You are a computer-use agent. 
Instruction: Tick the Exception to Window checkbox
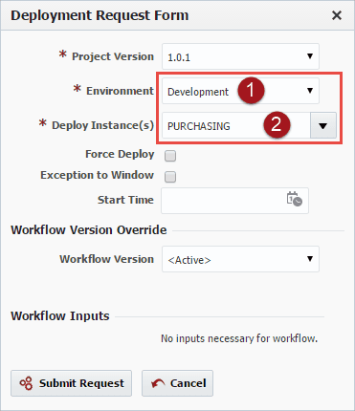(170, 177)
